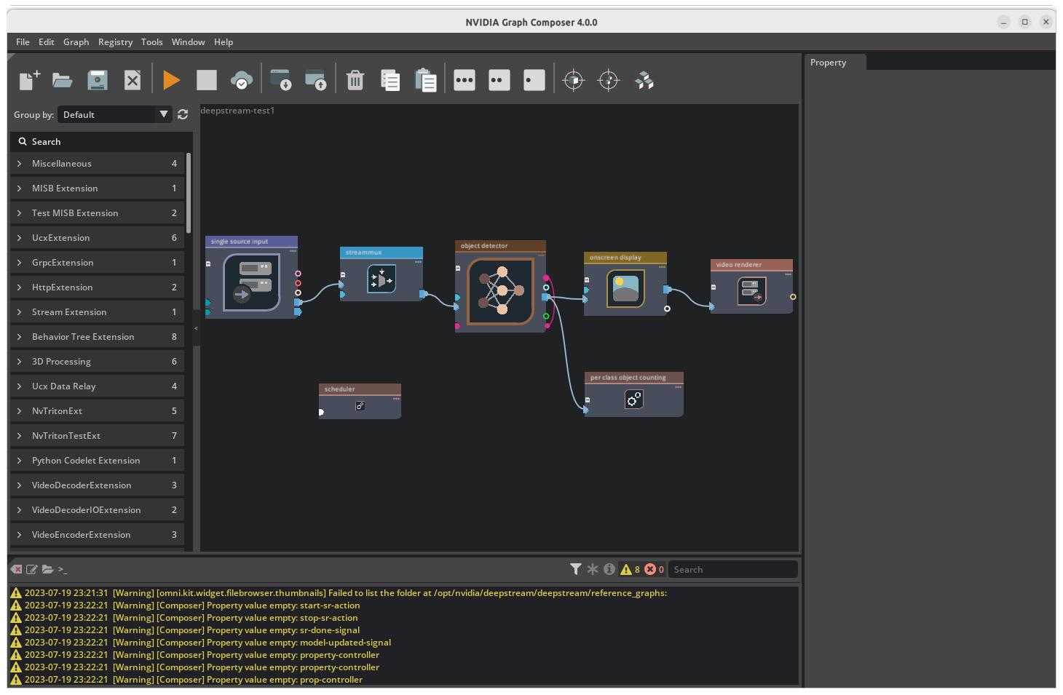The width and height of the screenshot is (1063, 695).
Task: Save the graph using floppy disk icon
Action: pyautogui.click(x=98, y=80)
